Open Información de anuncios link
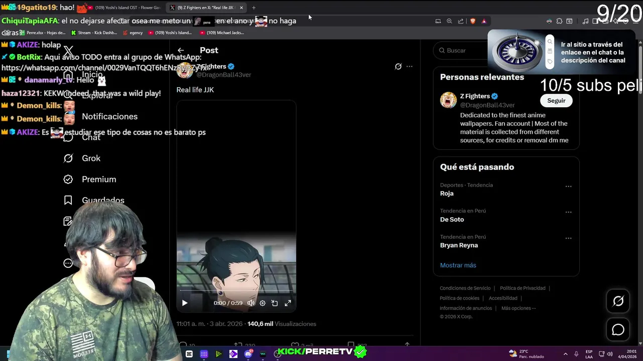This screenshot has width=643, height=361. [466, 308]
